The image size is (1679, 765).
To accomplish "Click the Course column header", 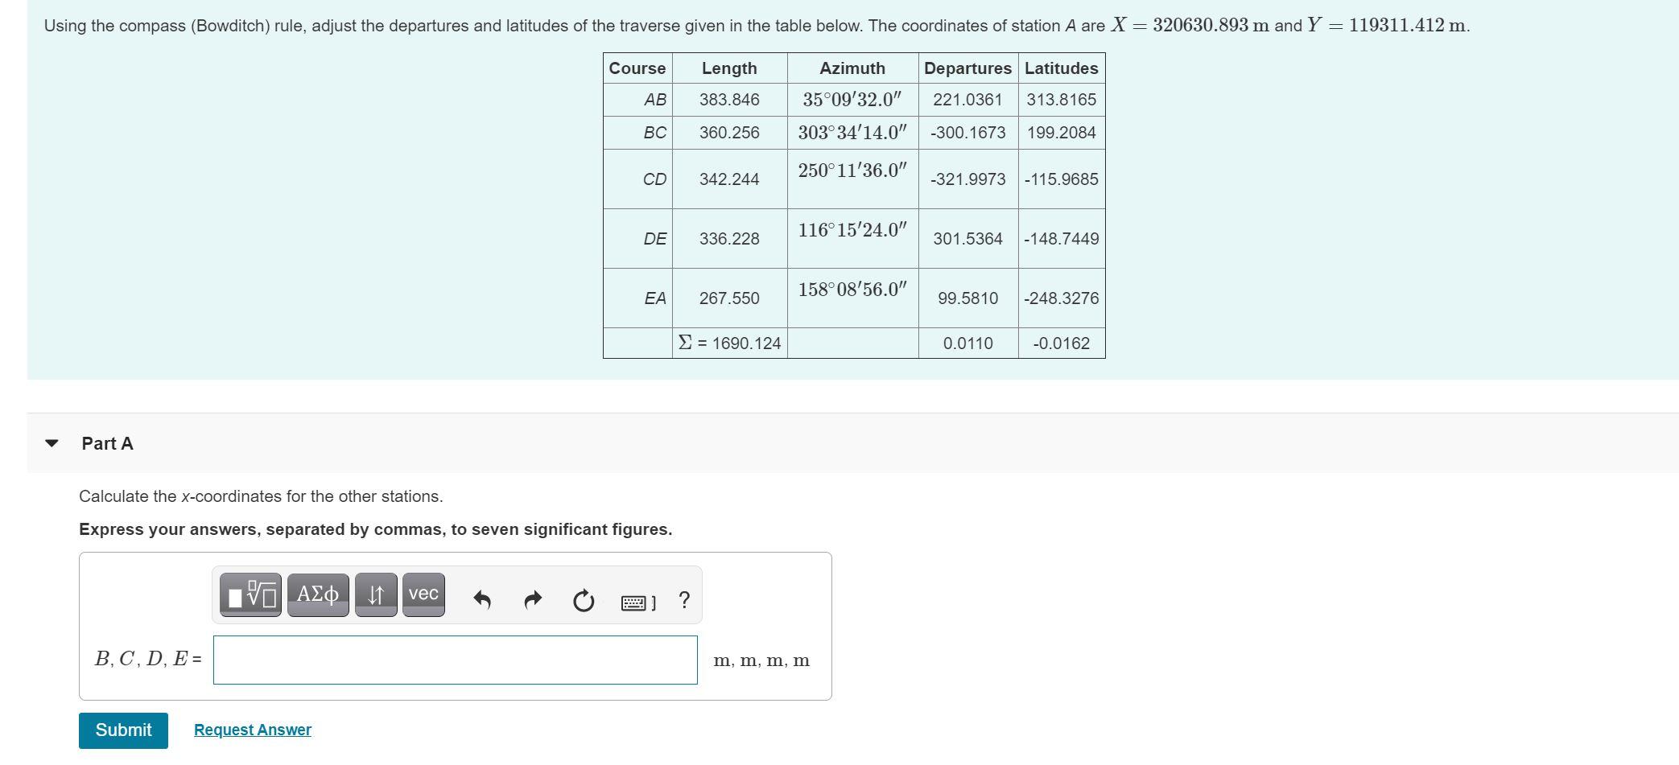I will pyautogui.click(x=637, y=68).
